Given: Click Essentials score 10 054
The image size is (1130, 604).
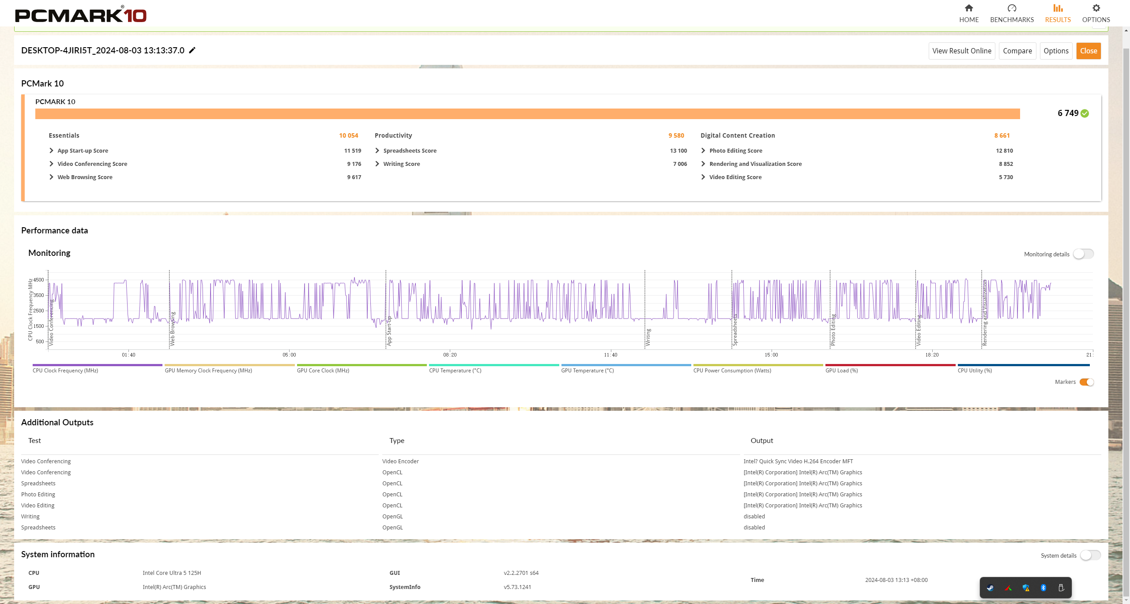Looking at the screenshot, I should [348, 135].
